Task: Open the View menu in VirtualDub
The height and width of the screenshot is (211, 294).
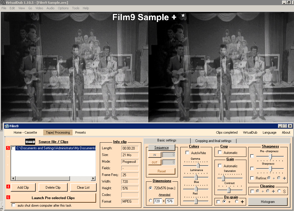Action: (21, 8)
